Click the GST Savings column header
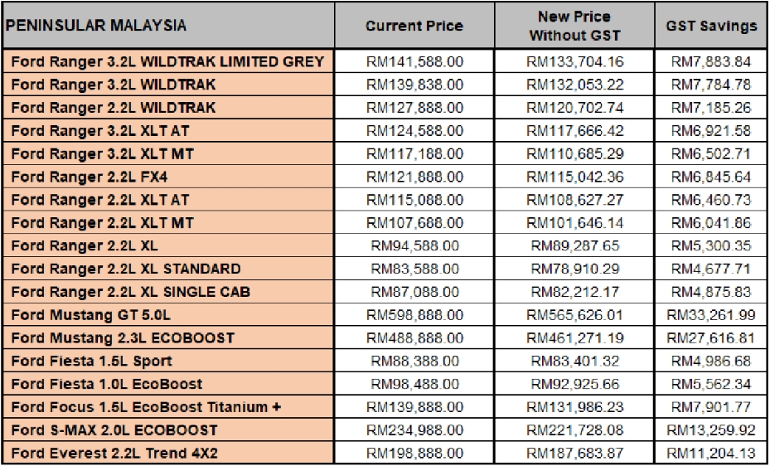The height and width of the screenshot is (466, 770). tap(711, 25)
